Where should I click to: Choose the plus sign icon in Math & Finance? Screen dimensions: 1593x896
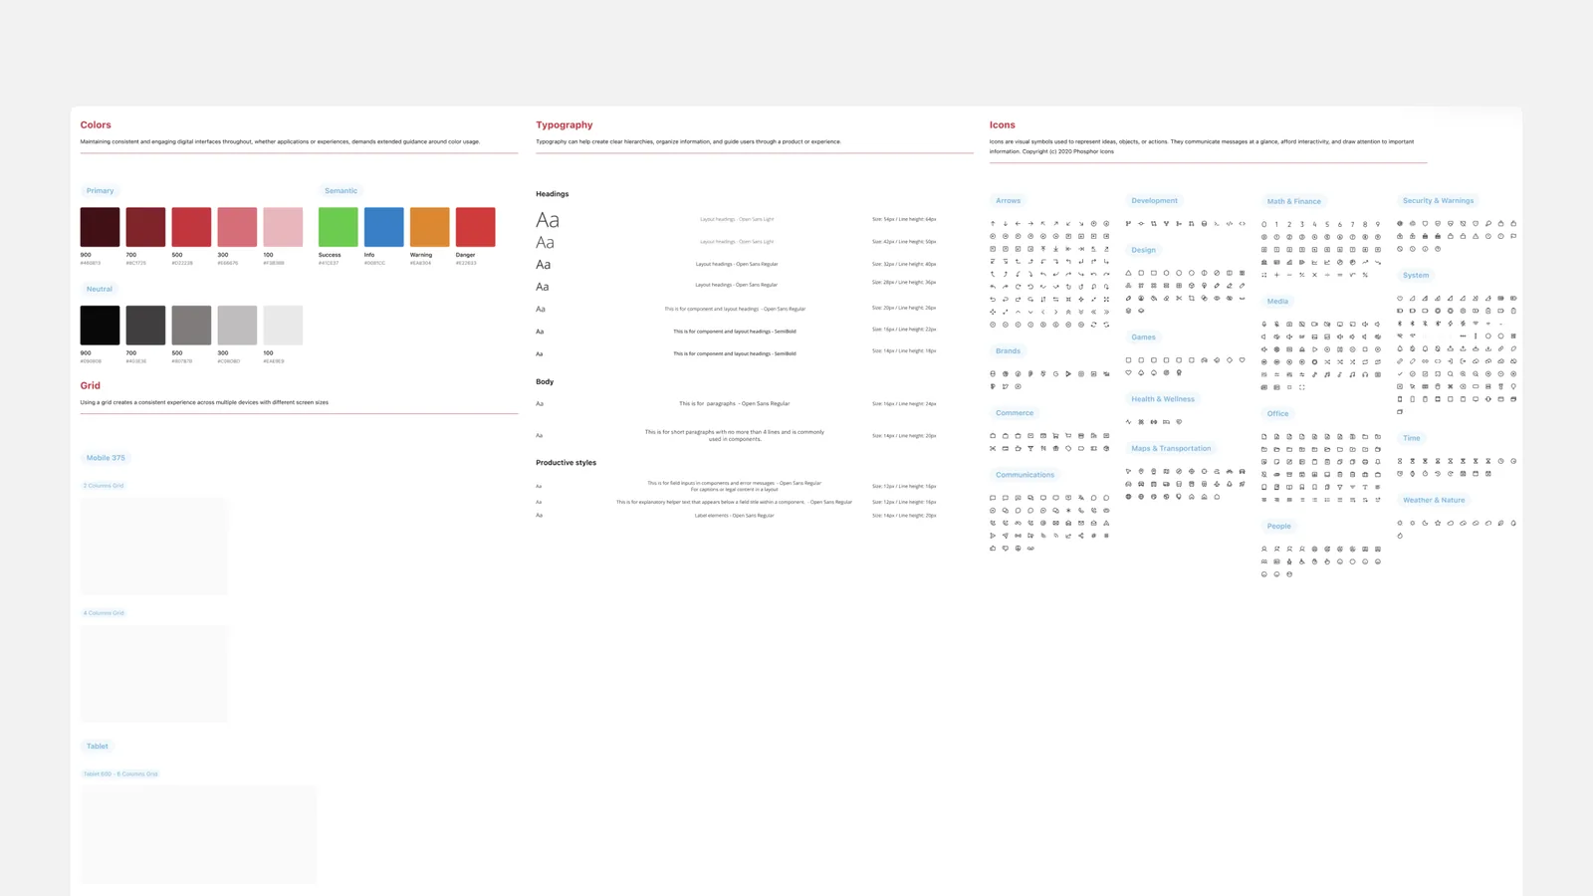pyautogui.click(x=1276, y=275)
